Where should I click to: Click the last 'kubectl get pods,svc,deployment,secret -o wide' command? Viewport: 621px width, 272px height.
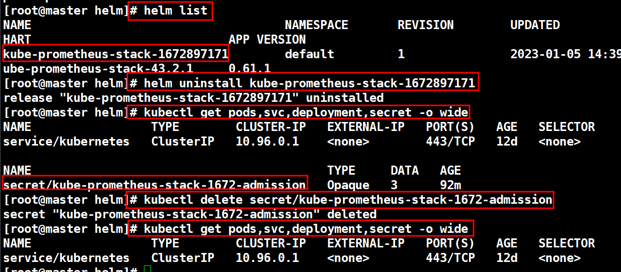(x=305, y=229)
